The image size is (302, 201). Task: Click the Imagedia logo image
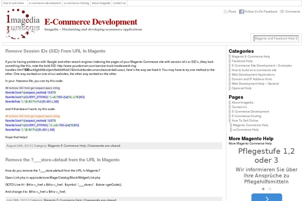tap(23, 24)
